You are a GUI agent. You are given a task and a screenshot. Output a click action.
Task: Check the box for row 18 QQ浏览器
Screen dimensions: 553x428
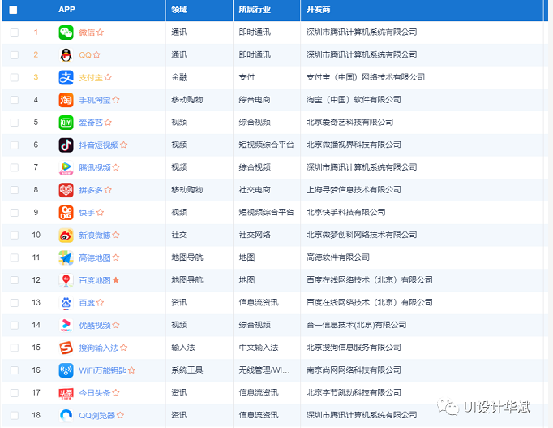click(x=15, y=416)
